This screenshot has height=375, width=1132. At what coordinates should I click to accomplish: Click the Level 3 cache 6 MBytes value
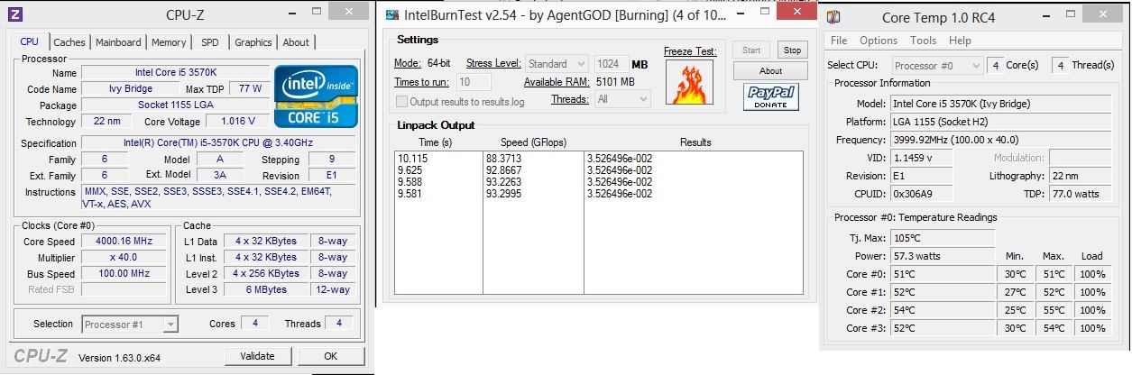(265, 289)
